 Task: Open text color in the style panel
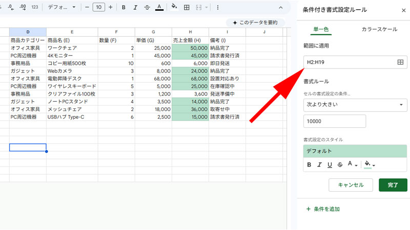(x=352, y=164)
